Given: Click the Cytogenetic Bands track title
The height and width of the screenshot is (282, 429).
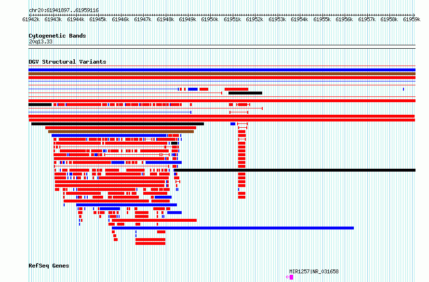Looking at the screenshot, I should click(x=57, y=36).
